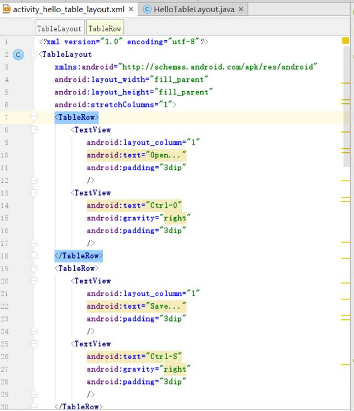Click the yellow warning indicator square
Image resolution: width=354 pixels, height=411 pixels.
coord(346,41)
